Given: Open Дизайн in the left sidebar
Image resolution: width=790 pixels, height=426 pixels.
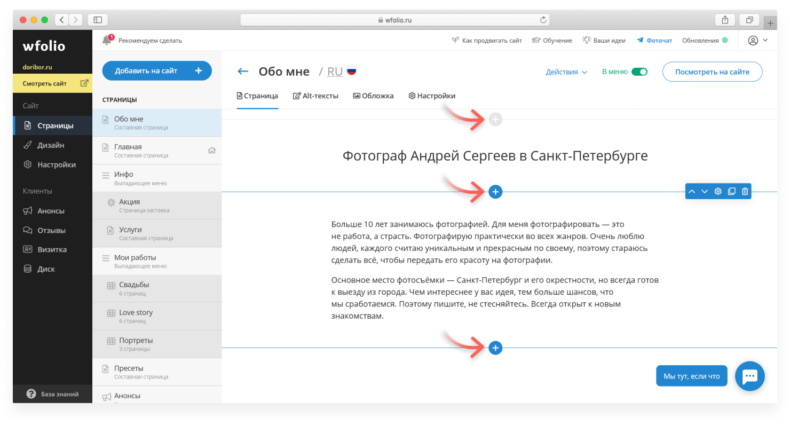Looking at the screenshot, I should [52, 145].
